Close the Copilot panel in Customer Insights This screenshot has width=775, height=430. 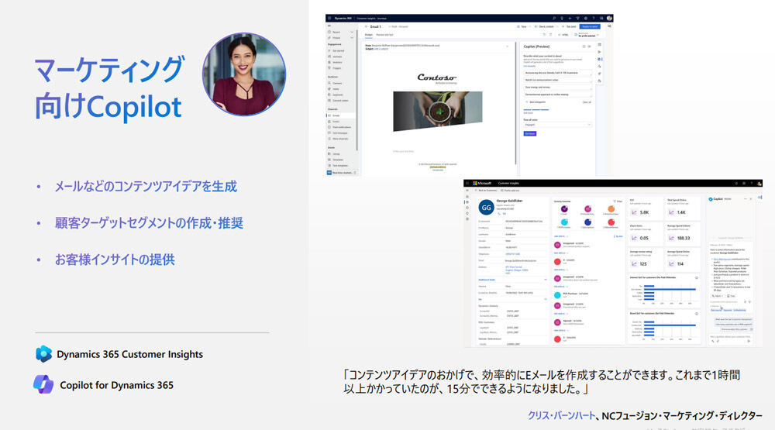pyautogui.click(x=751, y=199)
